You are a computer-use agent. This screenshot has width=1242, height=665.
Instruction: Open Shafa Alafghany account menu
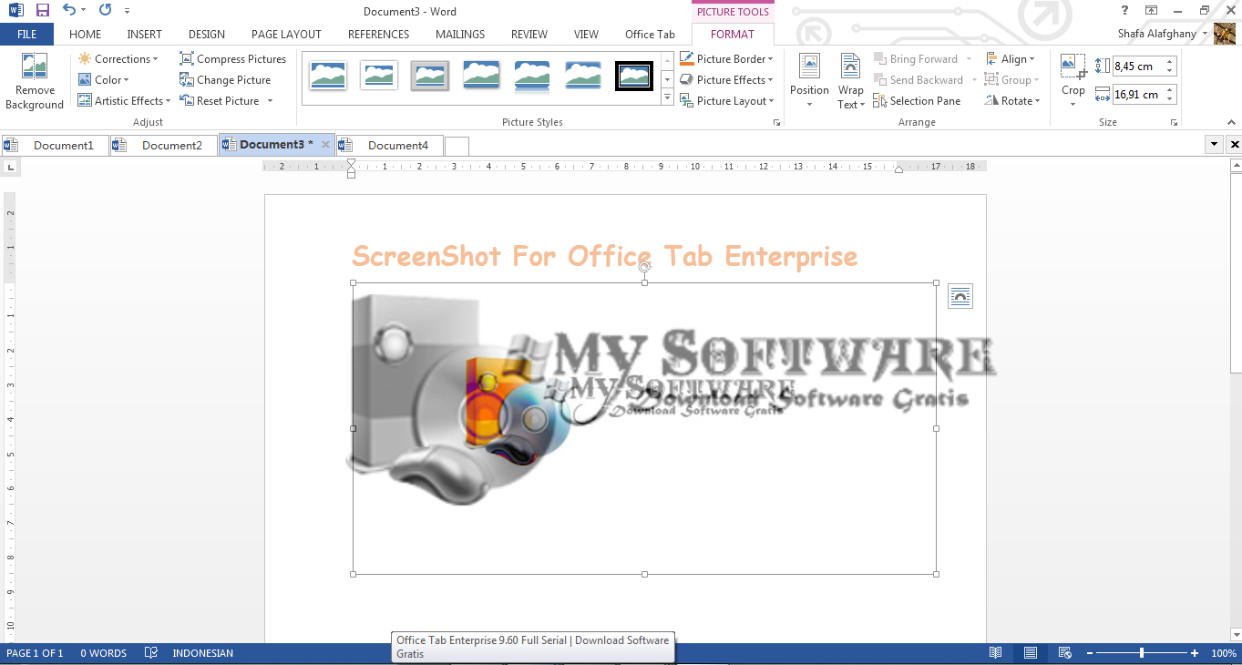1163,34
